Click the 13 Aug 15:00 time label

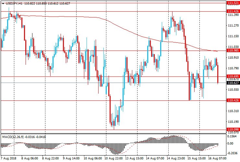(x=134, y=158)
